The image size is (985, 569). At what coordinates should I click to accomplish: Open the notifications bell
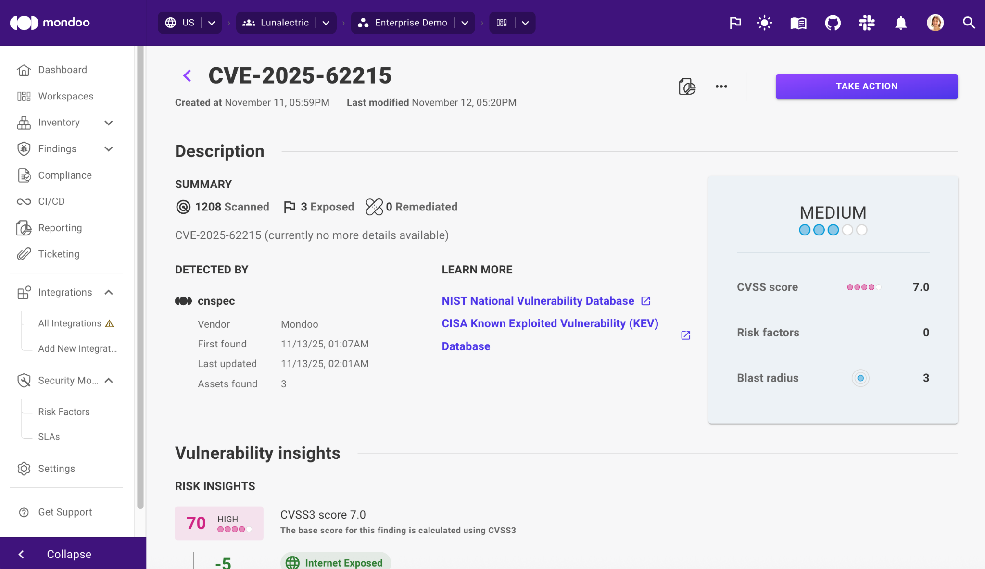(x=901, y=23)
